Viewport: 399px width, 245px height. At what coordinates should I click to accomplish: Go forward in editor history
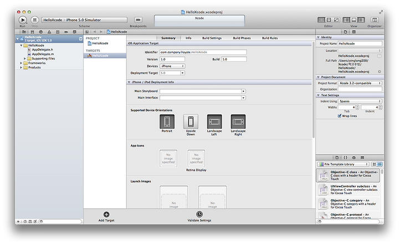[101, 32]
